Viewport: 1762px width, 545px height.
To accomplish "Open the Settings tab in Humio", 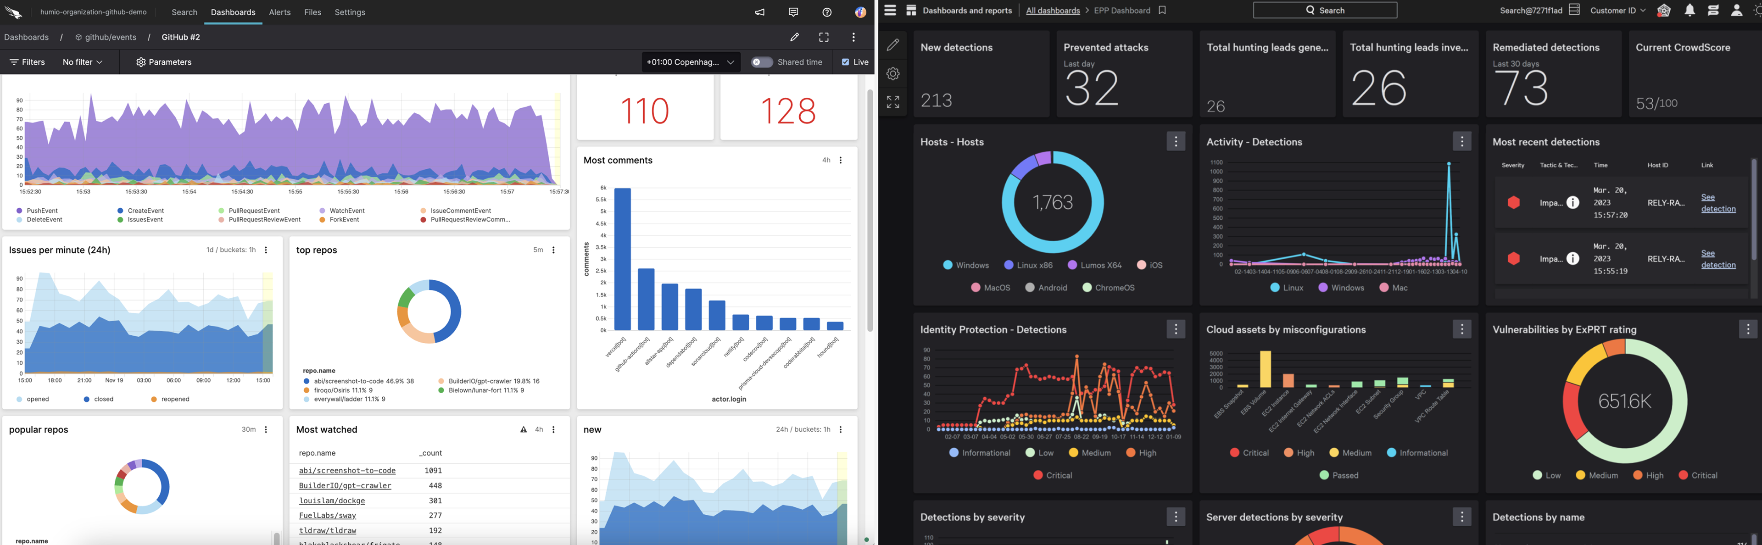I will 350,12.
